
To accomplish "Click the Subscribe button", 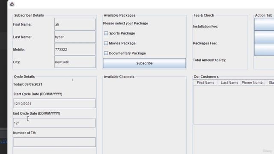I will click(x=144, y=63).
